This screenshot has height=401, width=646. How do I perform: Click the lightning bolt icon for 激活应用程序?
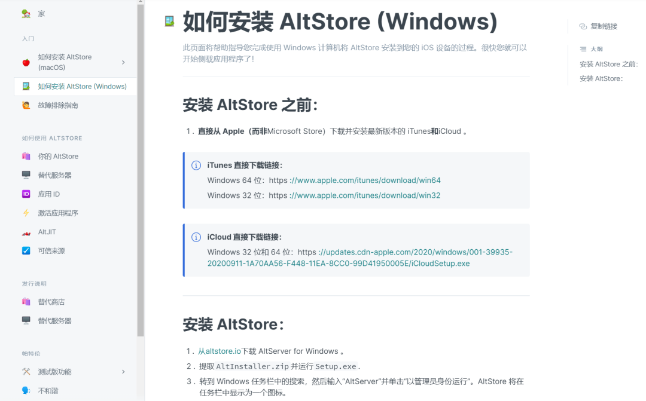[26, 213]
